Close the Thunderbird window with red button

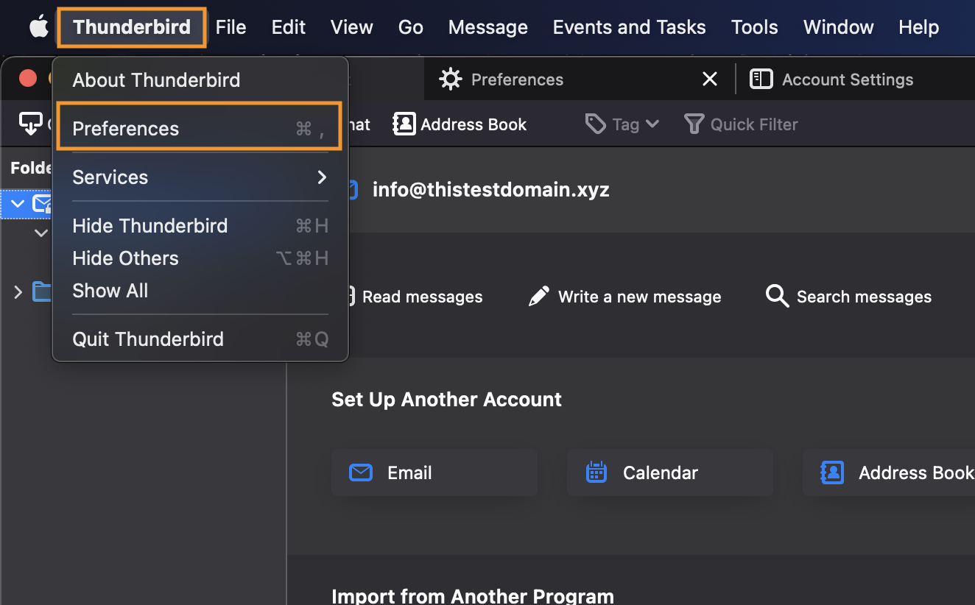[x=28, y=78]
